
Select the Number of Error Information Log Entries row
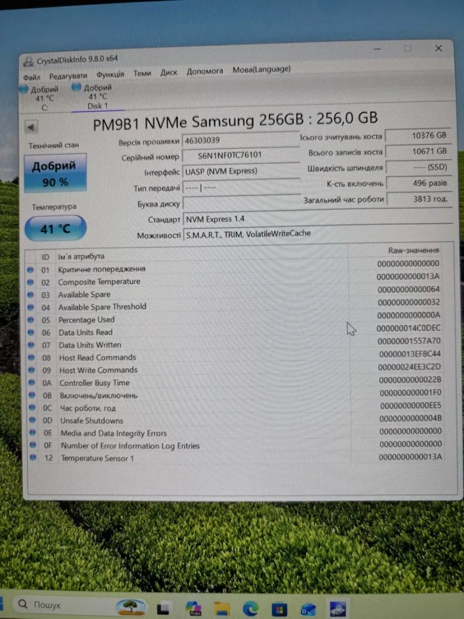click(237, 444)
